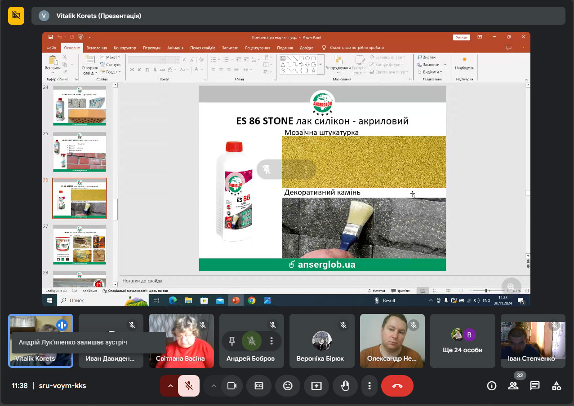Switch to the Вставлення ribbon tab
Image resolution: width=574 pixels, height=406 pixels.
pos(97,48)
